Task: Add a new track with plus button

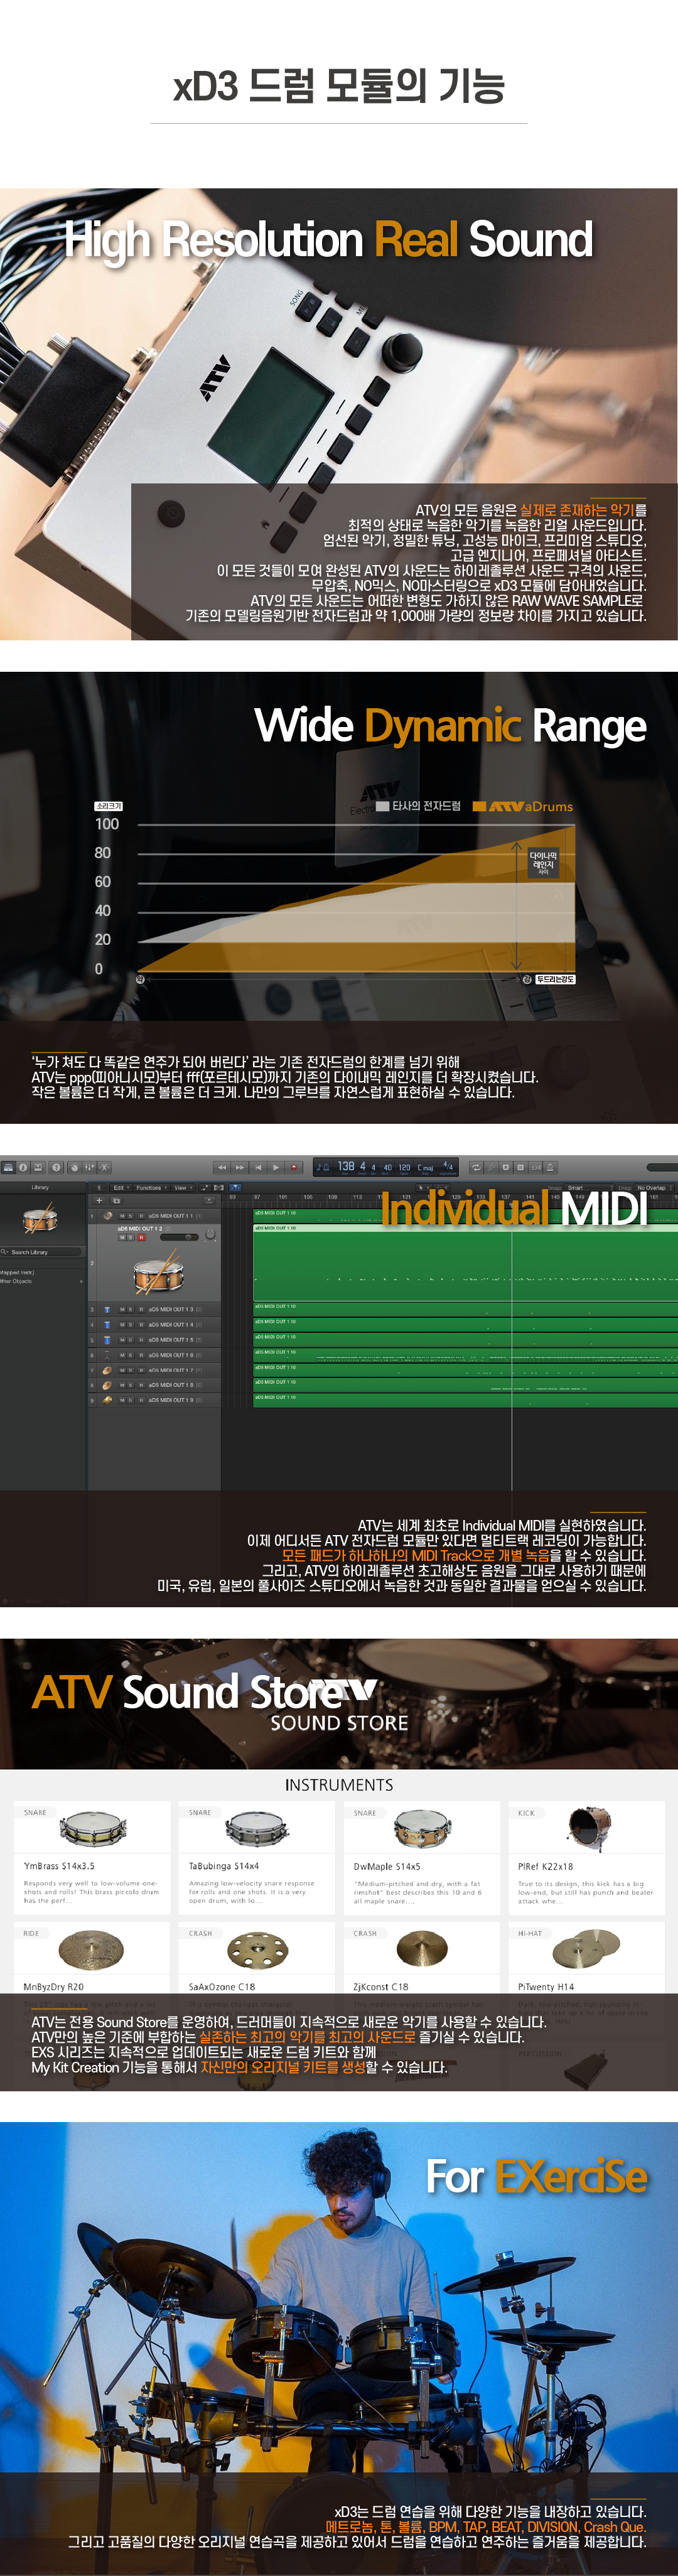Action: [x=99, y=1201]
